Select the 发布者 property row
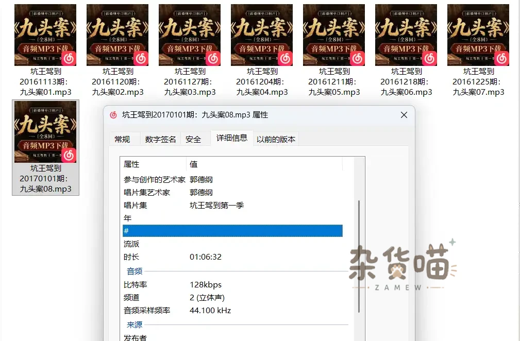This screenshot has height=341, width=520. tap(232, 337)
